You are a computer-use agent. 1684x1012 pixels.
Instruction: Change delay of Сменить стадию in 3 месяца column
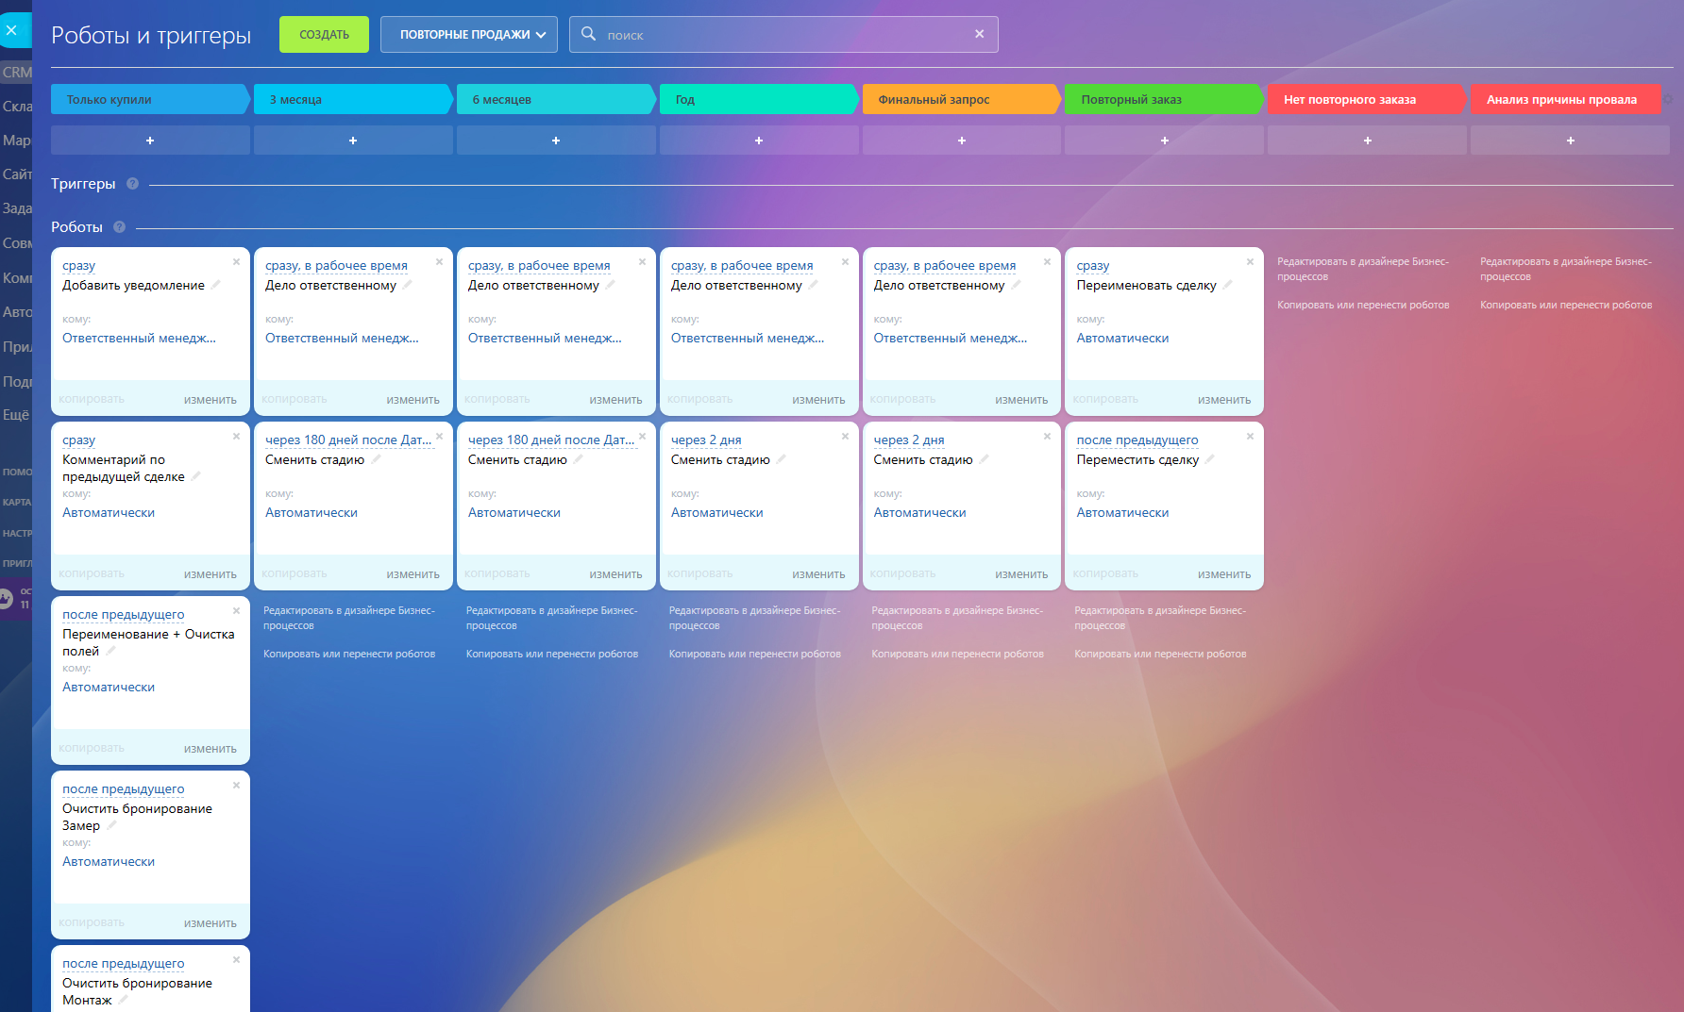(348, 440)
